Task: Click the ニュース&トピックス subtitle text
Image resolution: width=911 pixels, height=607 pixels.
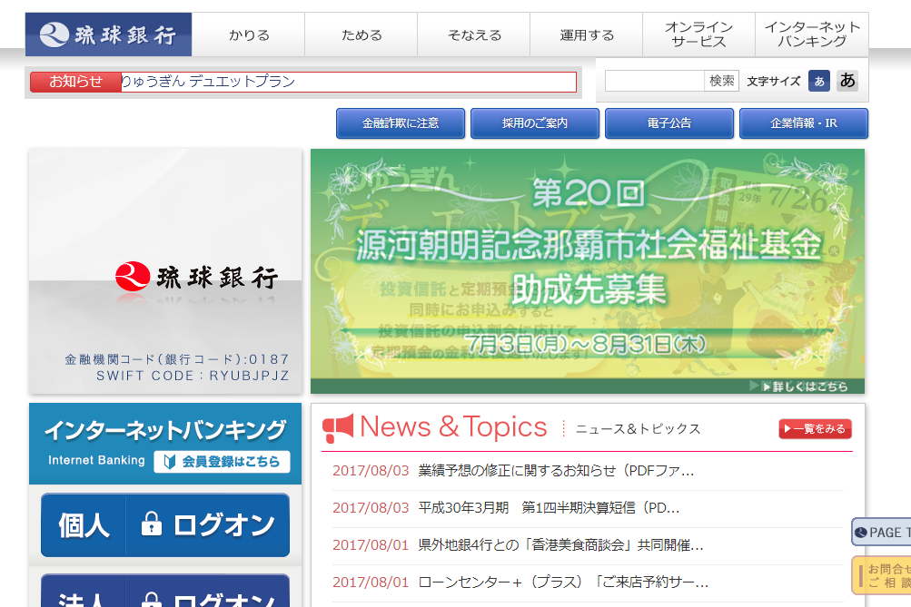Action: click(x=638, y=429)
